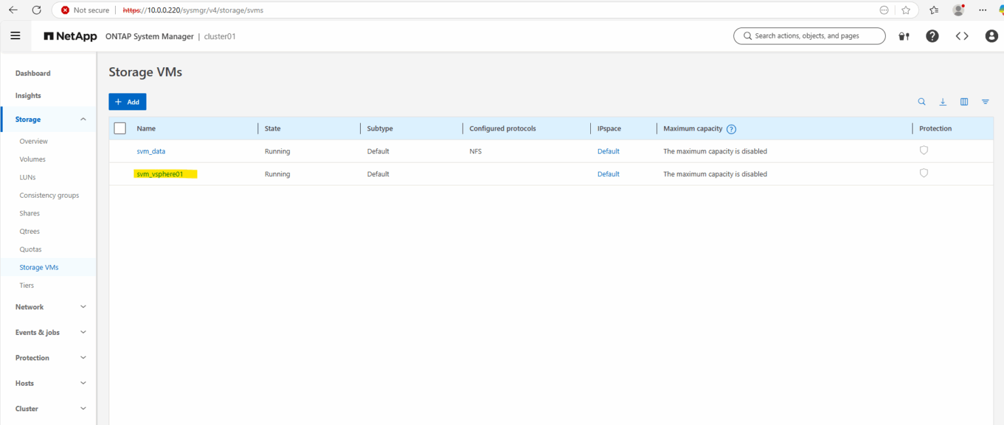The height and width of the screenshot is (425, 1004).
Task: Select the checkbox in the table header
Action: (x=120, y=128)
